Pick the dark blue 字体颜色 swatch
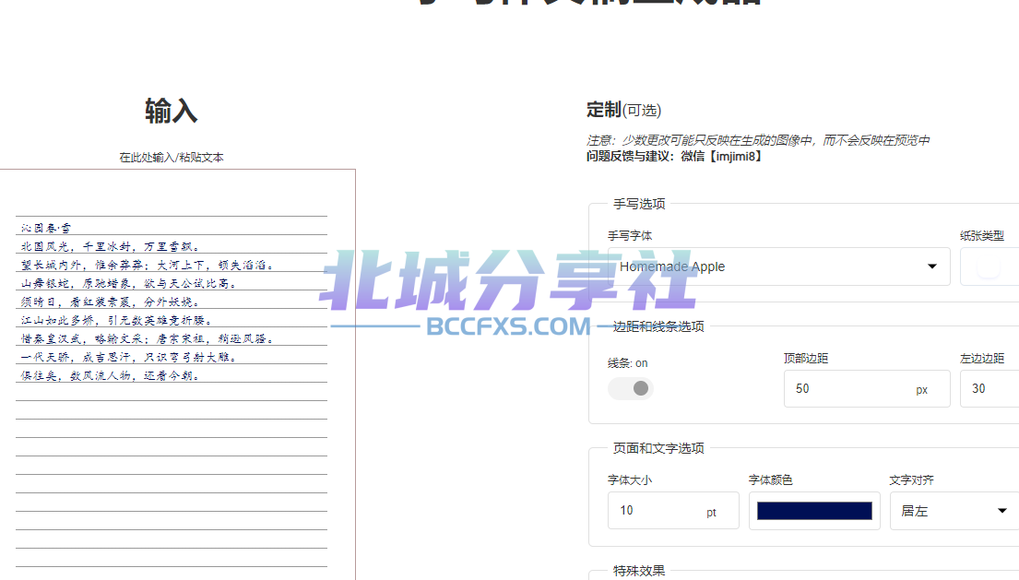The image size is (1019, 580). pos(814,511)
